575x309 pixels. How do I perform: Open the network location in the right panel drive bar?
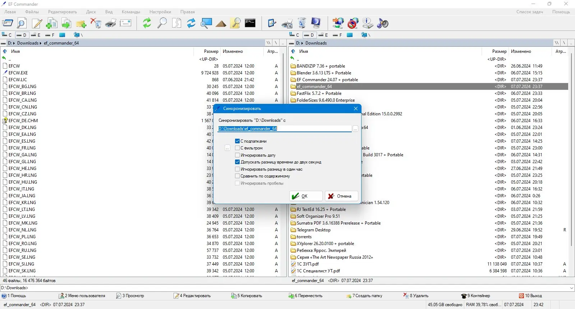click(365, 35)
